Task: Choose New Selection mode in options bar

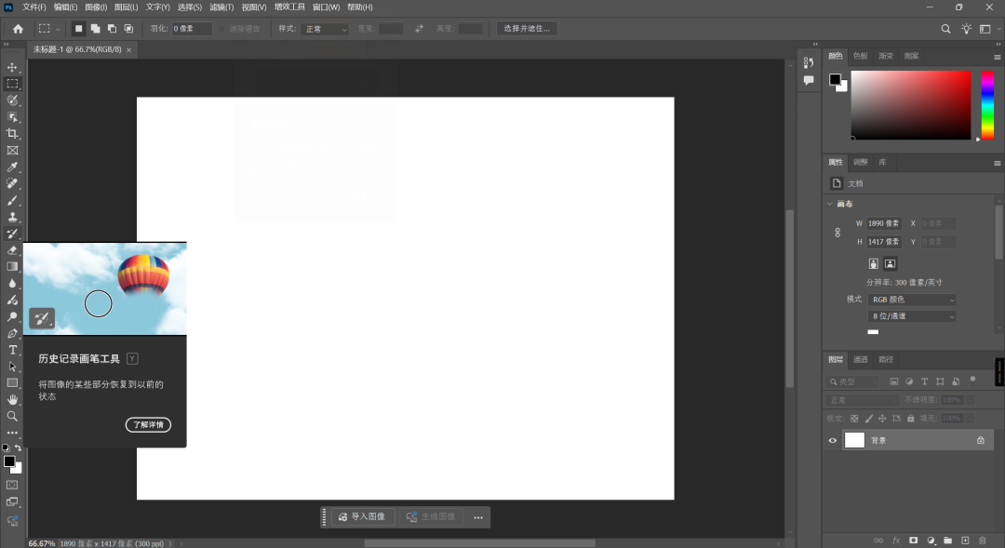Action: [78, 29]
